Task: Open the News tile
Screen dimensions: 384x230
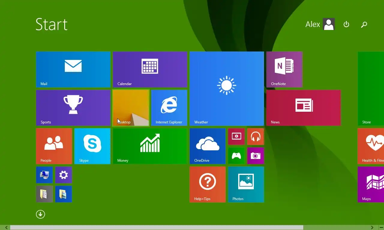Action: pos(304,108)
